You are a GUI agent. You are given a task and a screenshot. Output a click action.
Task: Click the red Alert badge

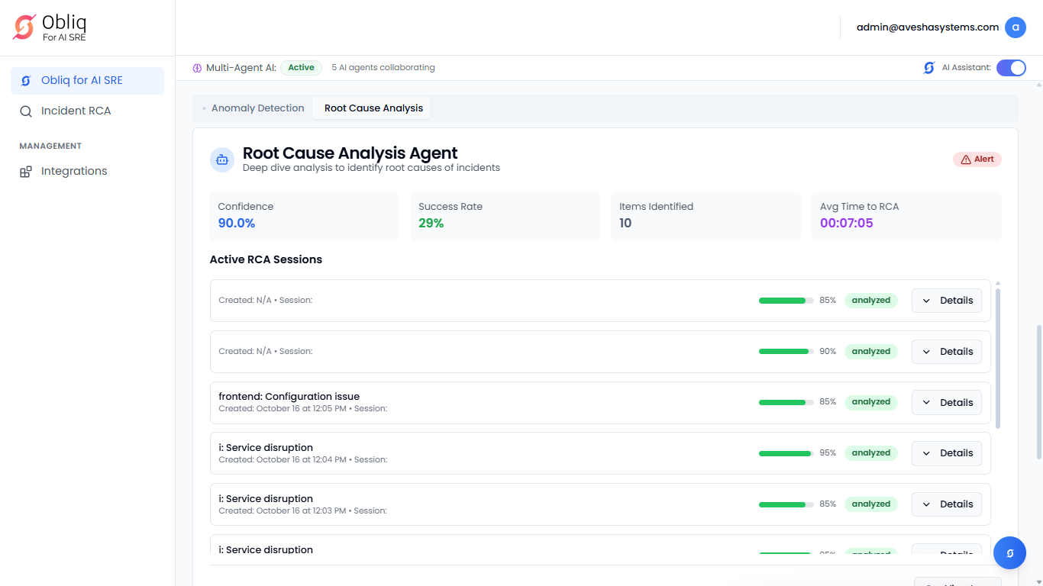point(977,159)
